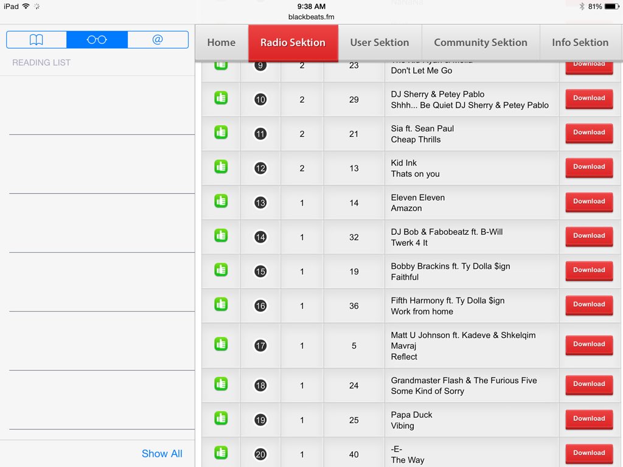This screenshot has height=467, width=623.
Task: Click rank badge number 17
Action: [x=260, y=345]
